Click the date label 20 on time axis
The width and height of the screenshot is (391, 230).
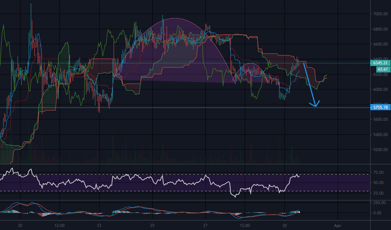(20, 225)
